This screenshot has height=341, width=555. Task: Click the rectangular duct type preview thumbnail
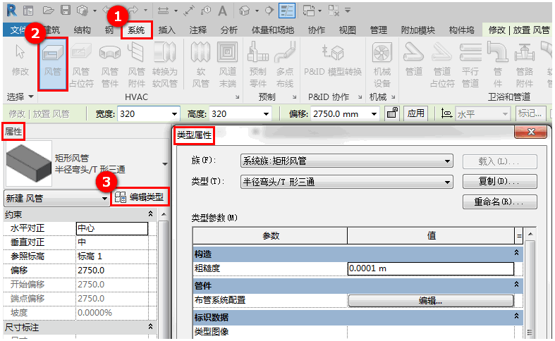click(29, 163)
